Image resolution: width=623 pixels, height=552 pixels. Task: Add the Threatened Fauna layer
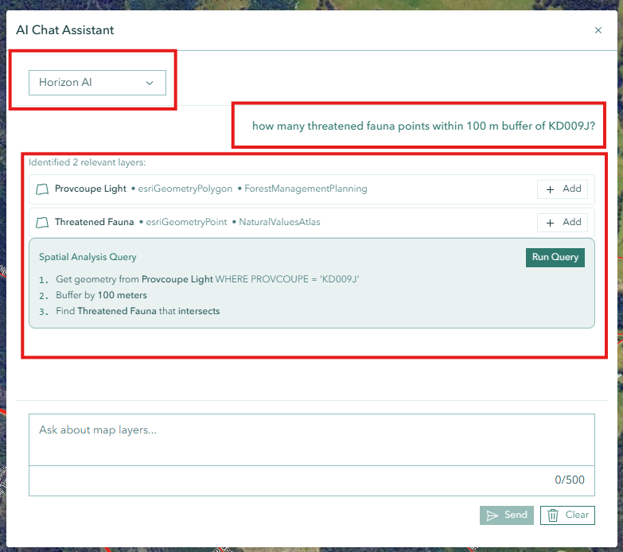click(x=563, y=223)
